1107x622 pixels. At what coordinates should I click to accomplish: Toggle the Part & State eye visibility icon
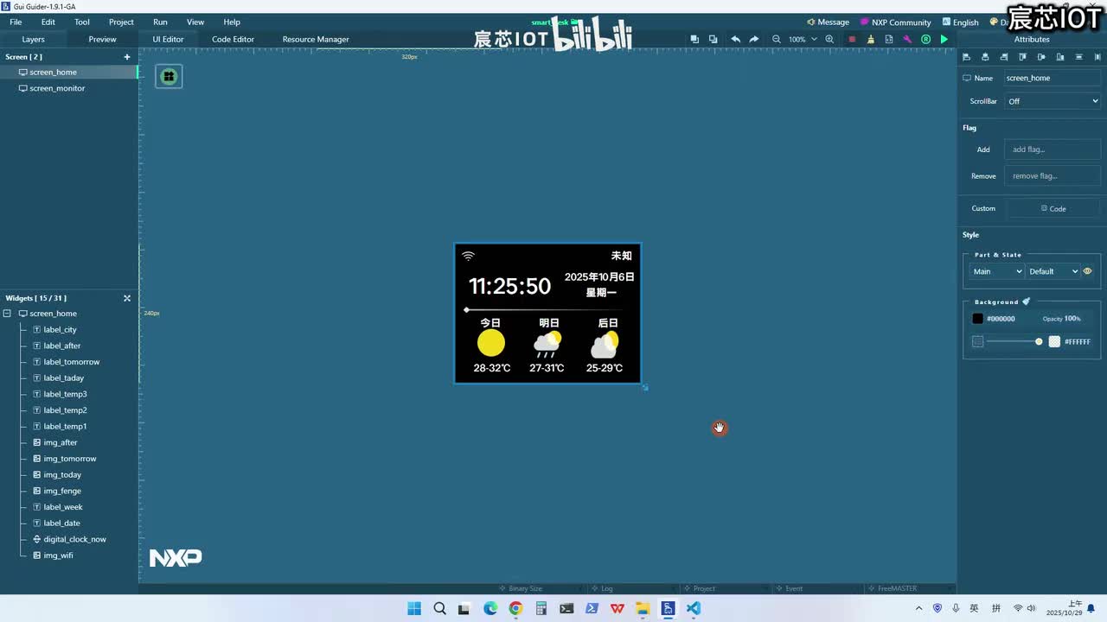(x=1088, y=271)
